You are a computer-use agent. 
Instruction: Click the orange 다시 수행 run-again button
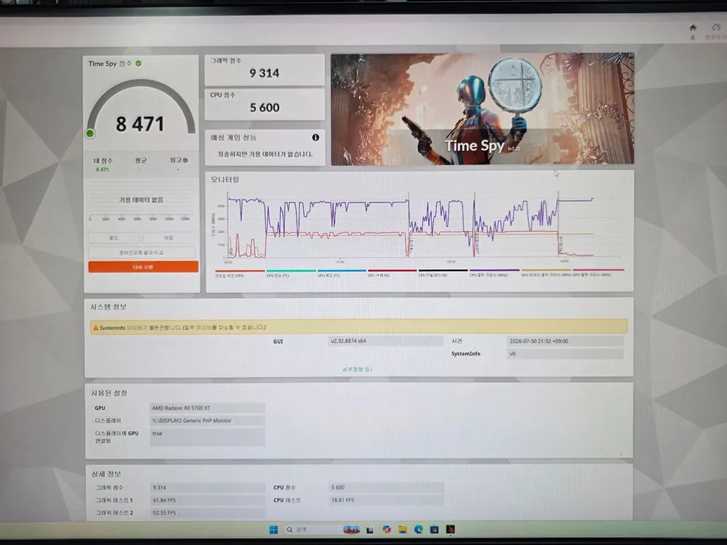pos(143,267)
